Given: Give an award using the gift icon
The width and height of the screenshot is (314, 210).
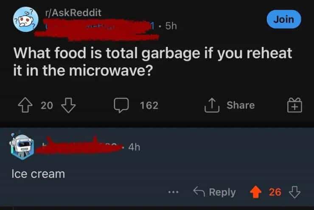Looking at the screenshot, I should (294, 105).
